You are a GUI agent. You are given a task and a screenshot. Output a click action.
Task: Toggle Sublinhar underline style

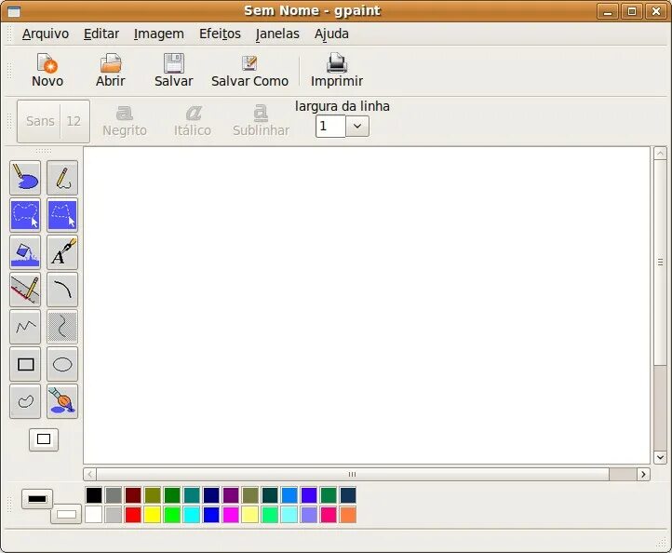[261, 121]
